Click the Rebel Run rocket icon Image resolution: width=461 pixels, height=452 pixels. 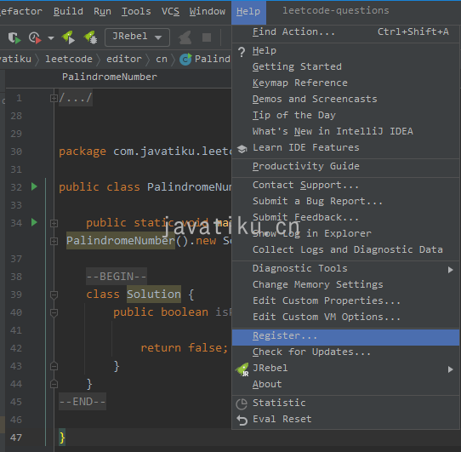(68, 37)
